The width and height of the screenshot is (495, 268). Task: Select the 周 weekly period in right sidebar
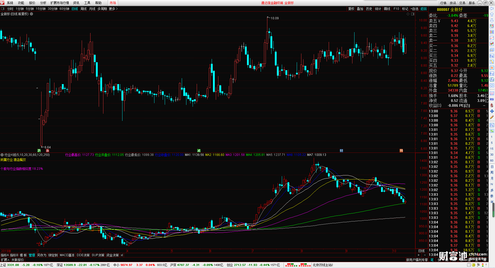492,173
